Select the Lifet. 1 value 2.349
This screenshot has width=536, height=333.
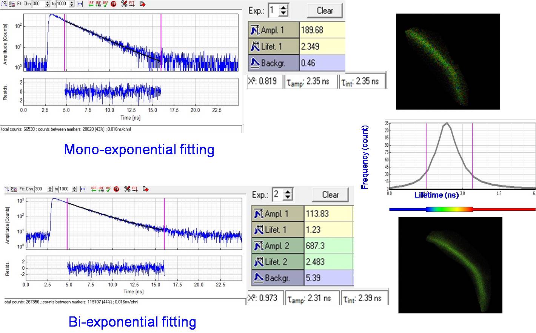[322, 46]
